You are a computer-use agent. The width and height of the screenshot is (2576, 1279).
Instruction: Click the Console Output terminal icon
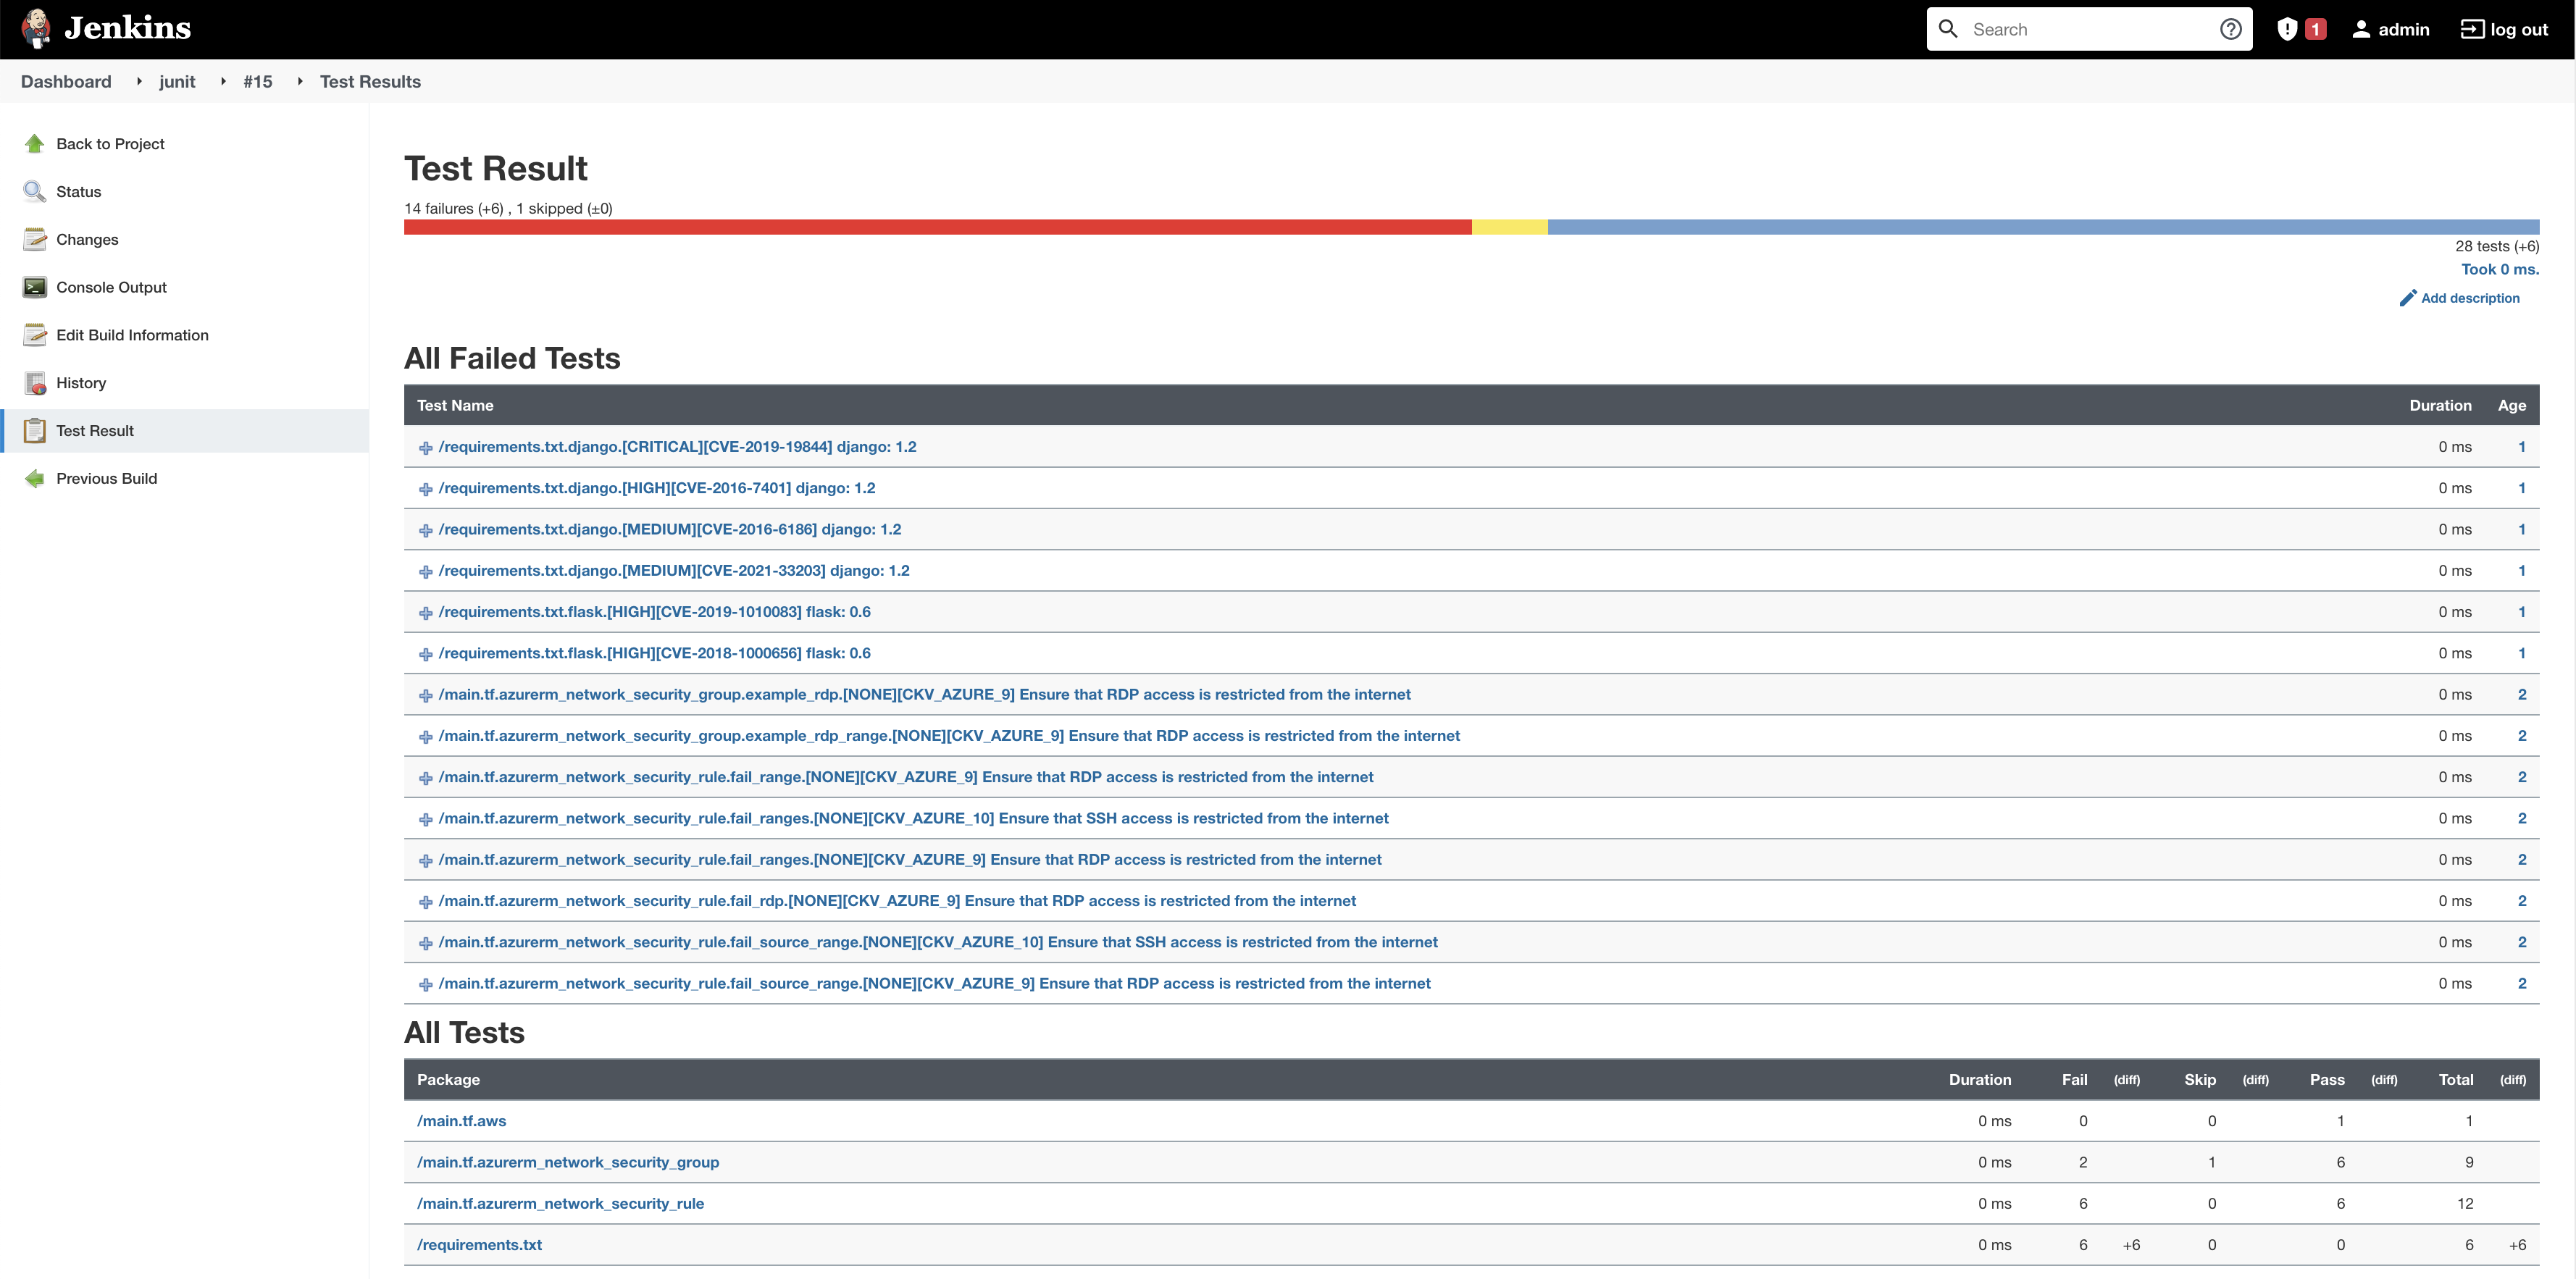pyautogui.click(x=35, y=287)
